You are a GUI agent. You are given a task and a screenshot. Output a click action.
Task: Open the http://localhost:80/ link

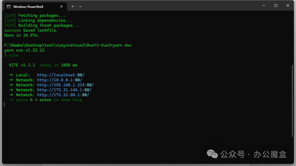(61, 75)
